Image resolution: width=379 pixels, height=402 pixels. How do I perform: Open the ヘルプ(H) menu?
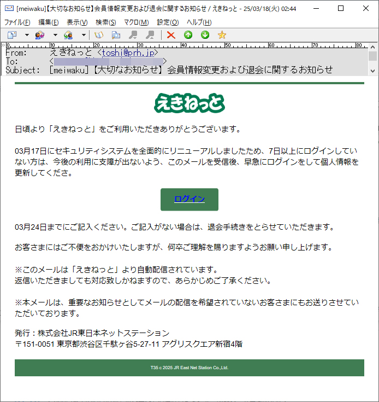click(199, 22)
